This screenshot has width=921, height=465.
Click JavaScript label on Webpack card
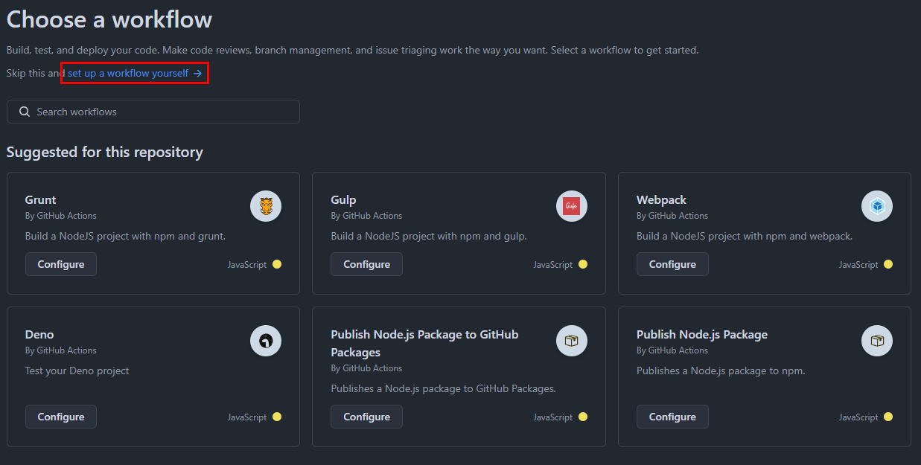point(858,265)
